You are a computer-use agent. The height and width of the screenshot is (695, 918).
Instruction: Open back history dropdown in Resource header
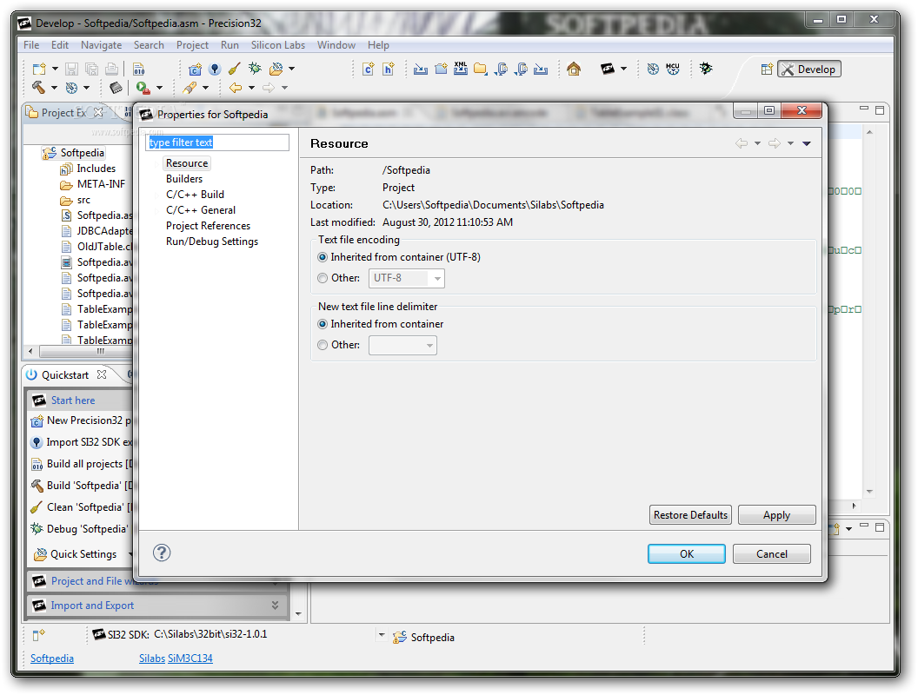coord(757,143)
